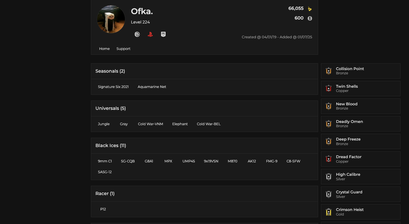Click the Twin Shells copper rank badge
Image resolution: width=409 pixels, height=224 pixels.
(329, 88)
